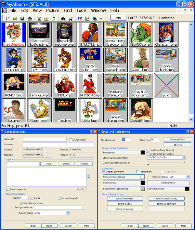Select the ryu.gif broken thumbnail
Screen dimensions: 195x230
coord(166,85)
